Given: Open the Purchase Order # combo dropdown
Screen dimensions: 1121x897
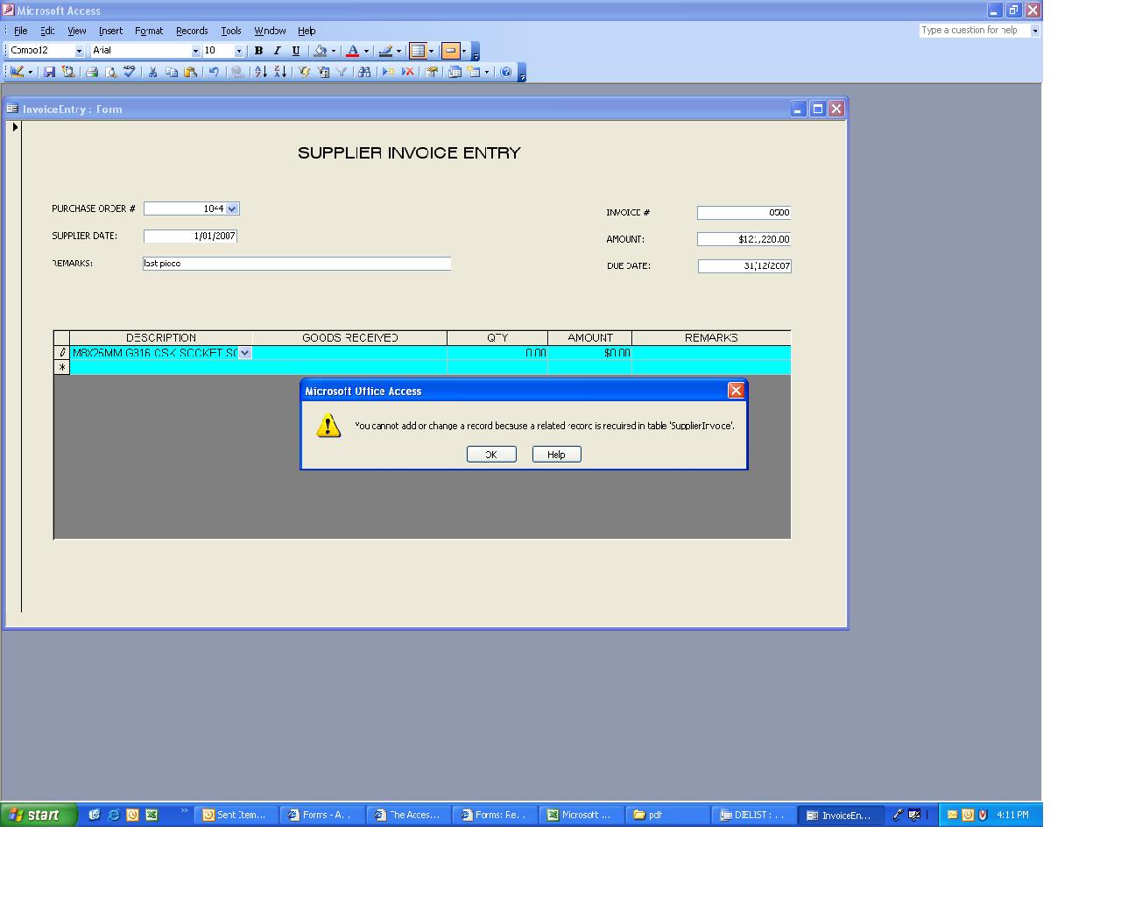Looking at the screenshot, I should [232, 208].
